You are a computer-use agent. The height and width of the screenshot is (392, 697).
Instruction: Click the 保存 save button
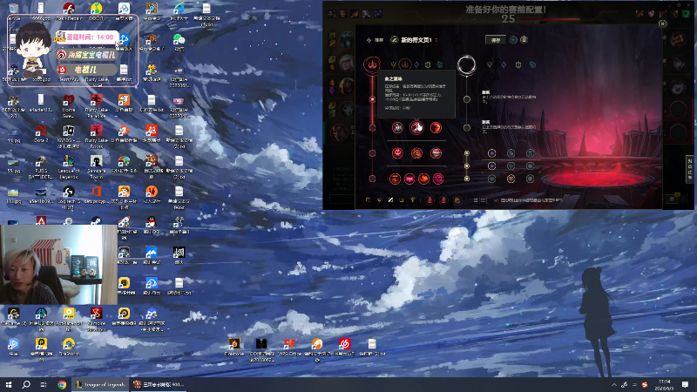click(496, 40)
